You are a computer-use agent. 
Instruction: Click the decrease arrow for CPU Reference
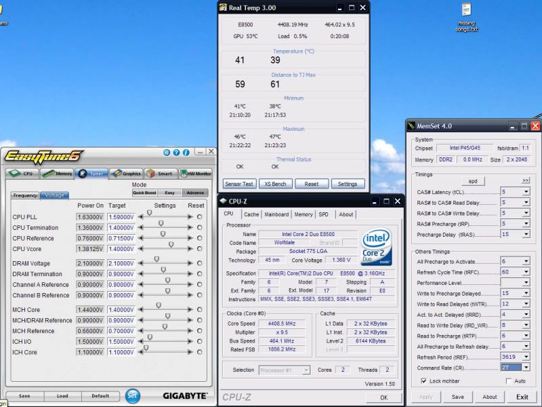pyautogui.click(x=140, y=239)
